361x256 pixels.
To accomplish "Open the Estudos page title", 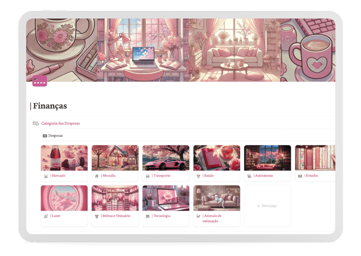I will click(311, 176).
